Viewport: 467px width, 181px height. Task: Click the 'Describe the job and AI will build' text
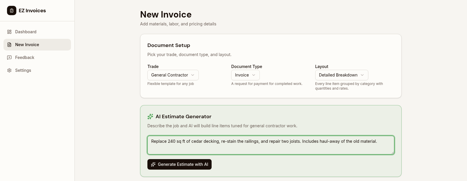222,126
